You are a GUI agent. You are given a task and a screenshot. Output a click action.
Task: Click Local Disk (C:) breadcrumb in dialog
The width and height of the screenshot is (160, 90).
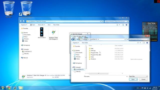(93, 39)
